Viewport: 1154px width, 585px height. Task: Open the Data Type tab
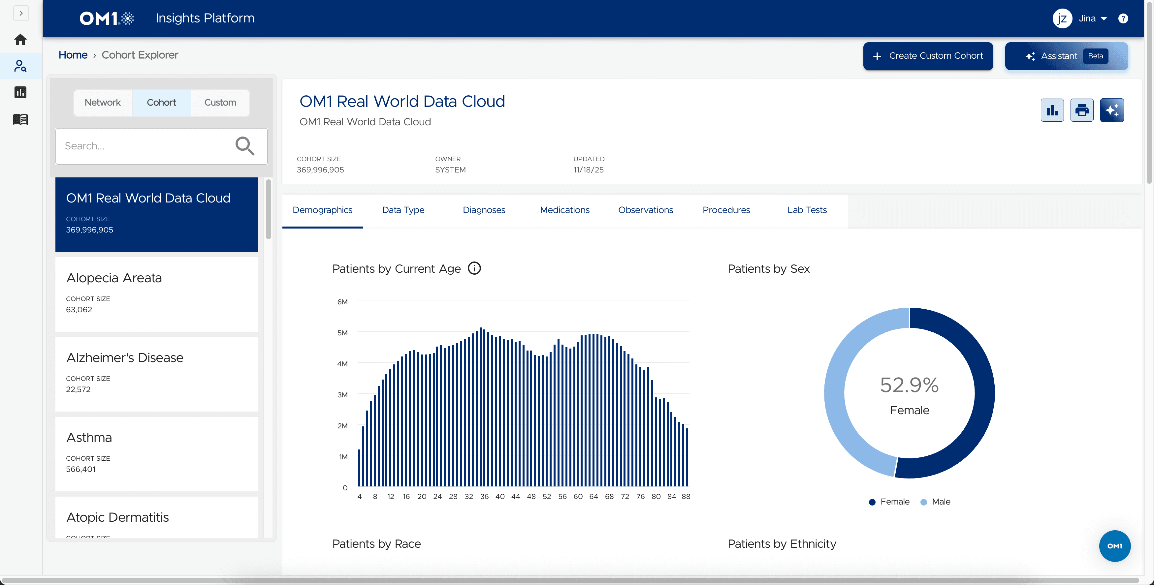click(x=403, y=210)
